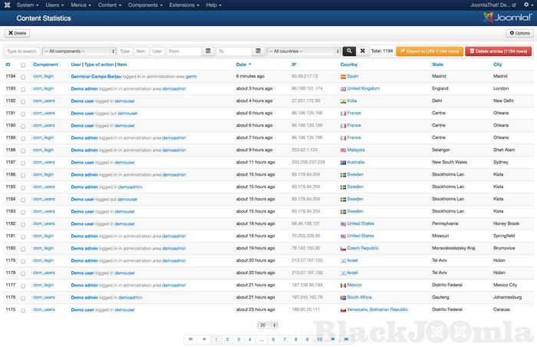This screenshot has width=537, height=347.
Task: Sort the table by the Date column
Action: tap(242, 64)
